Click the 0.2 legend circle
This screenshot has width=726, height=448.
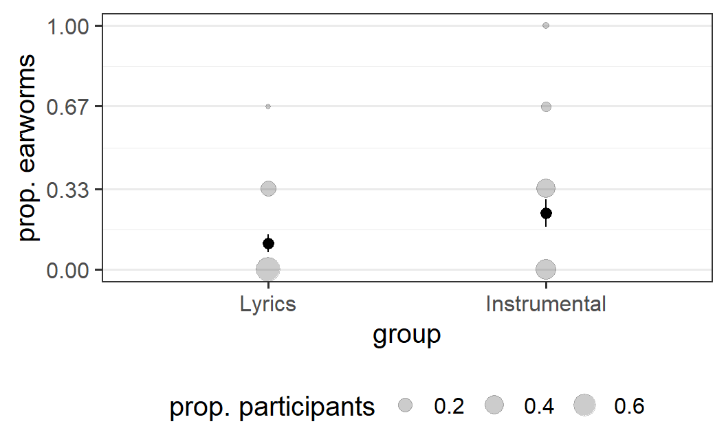click(405, 405)
